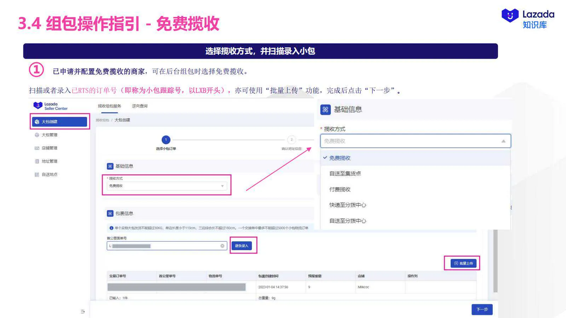
Task: Switch to the 逆向查询 tab
Action: pos(139,106)
